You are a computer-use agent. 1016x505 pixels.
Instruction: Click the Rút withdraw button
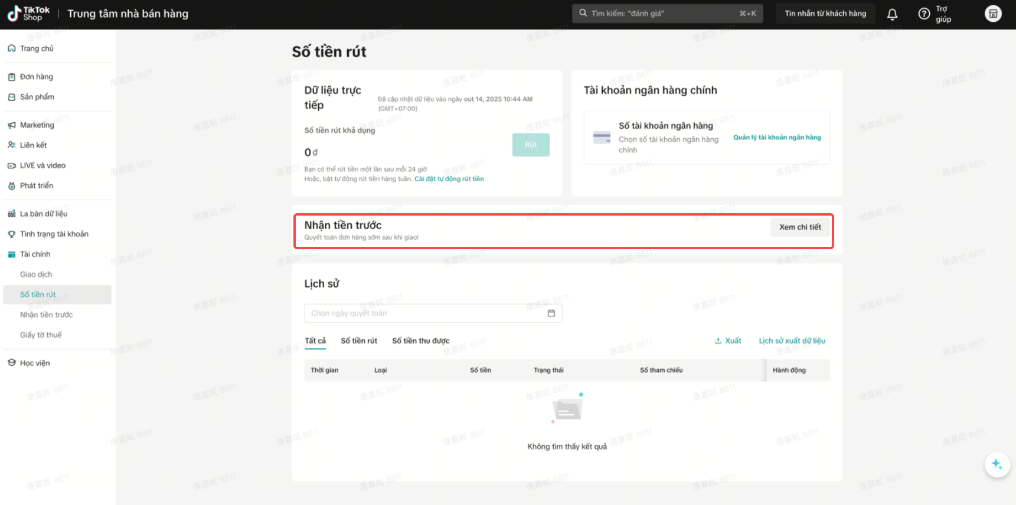click(531, 145)
